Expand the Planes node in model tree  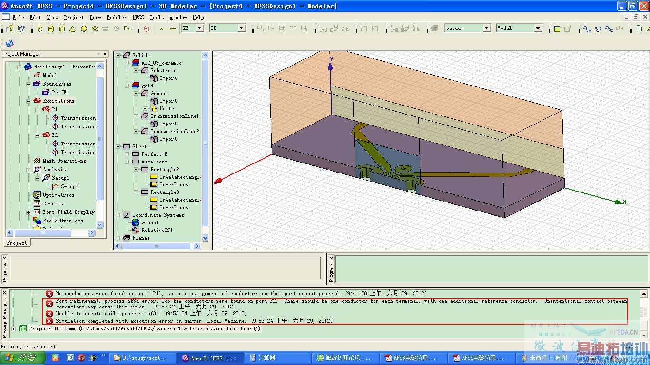point(118,238)
